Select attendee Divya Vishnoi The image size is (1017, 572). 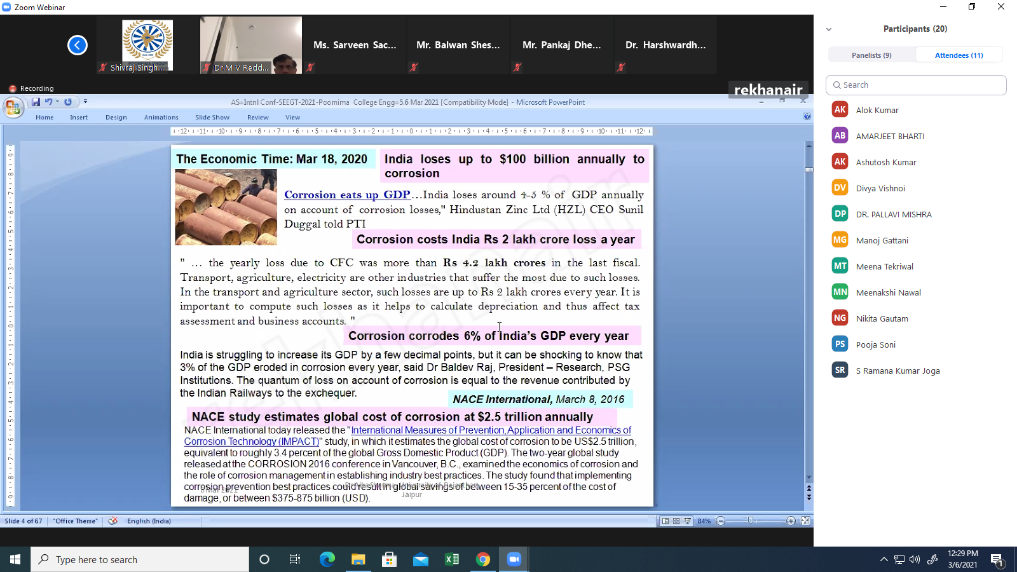[916, 188]
